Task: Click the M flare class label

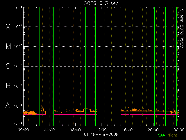Action: click(8, 46)
